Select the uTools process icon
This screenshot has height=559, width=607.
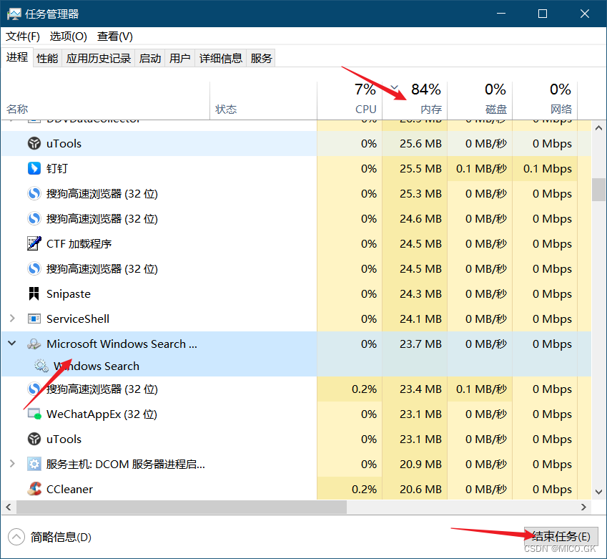[x=34, y=143]
